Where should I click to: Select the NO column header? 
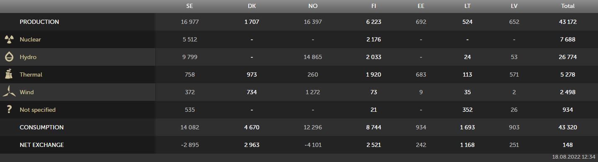(313, 6)
